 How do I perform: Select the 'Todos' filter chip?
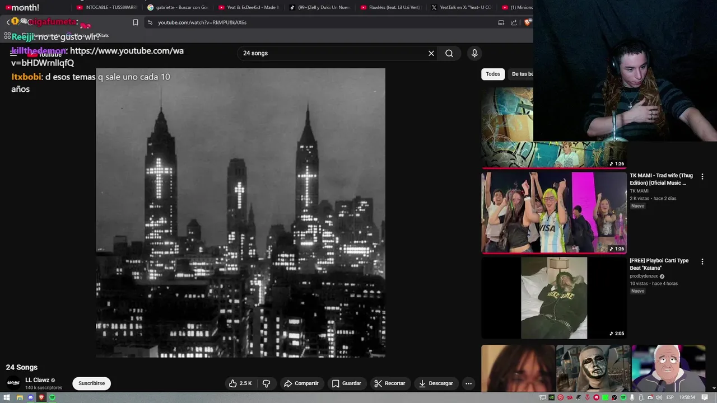point(493,74)
